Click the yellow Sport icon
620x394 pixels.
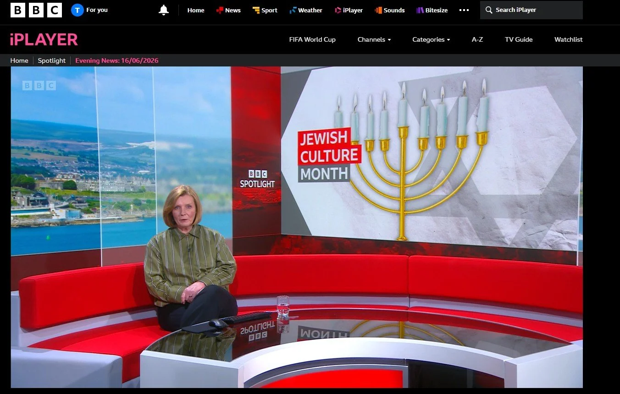point(256,10)
